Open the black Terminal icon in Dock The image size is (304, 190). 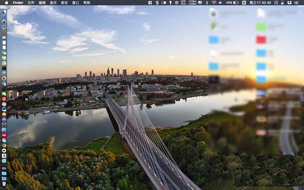[4, 68]
